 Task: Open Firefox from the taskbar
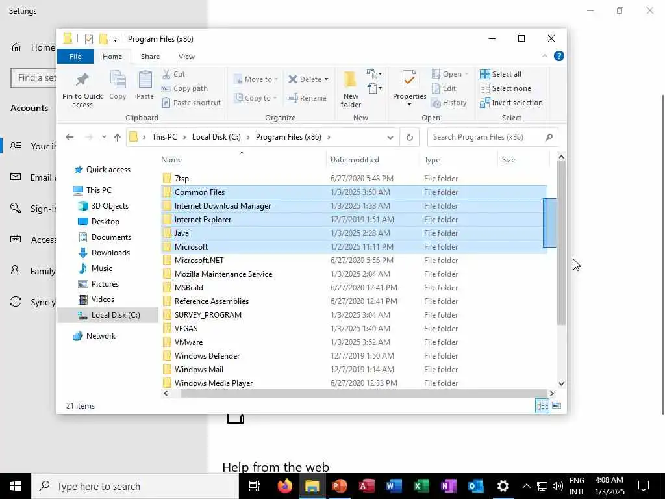pos(284,486)
